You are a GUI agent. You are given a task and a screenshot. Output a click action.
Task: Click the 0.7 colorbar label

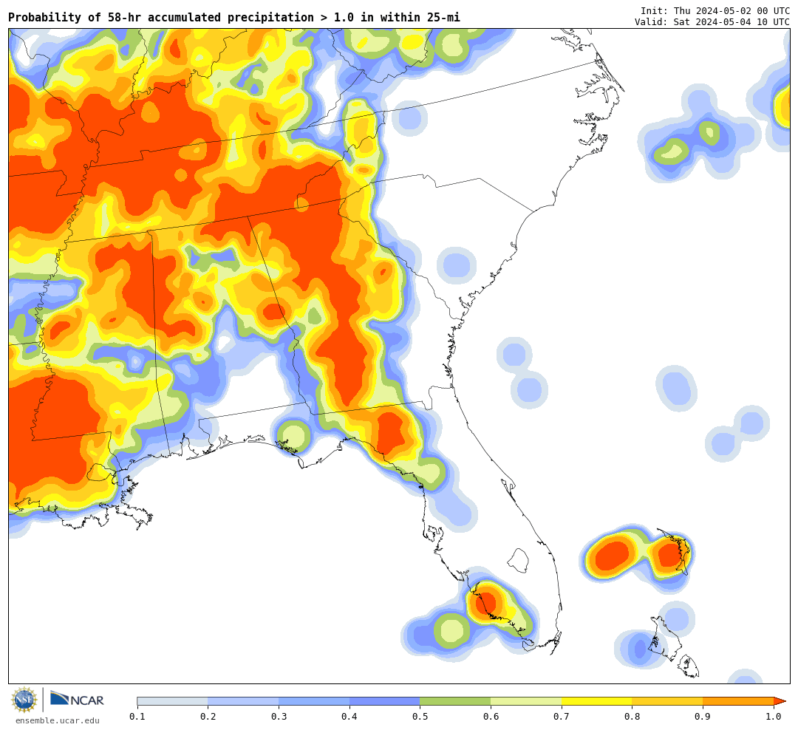coord(562,716)
